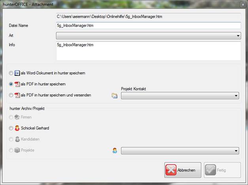Screen dimensions: 248x185
Task: Click the Projekte box icon
Action: pos(17,151)
